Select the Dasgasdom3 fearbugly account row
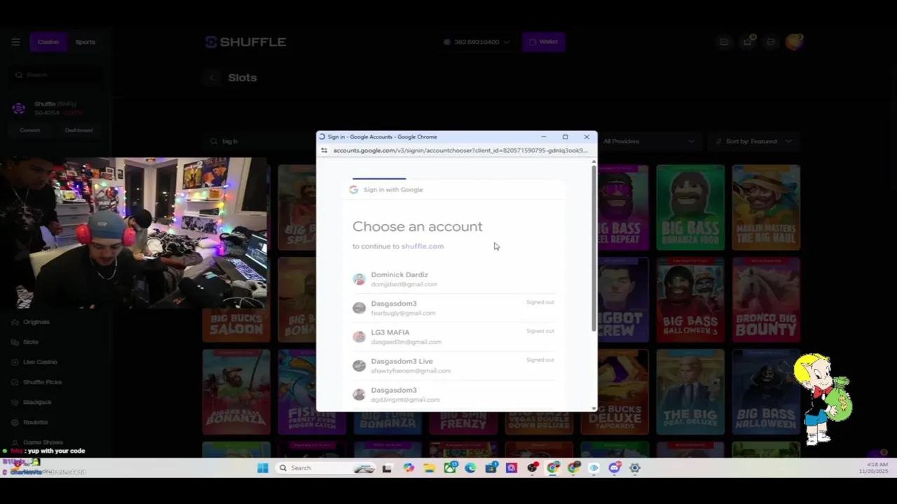The image size is (897, 504). coord(453,308)
